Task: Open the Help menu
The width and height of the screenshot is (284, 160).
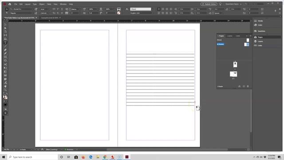Action: coord(71,4)
